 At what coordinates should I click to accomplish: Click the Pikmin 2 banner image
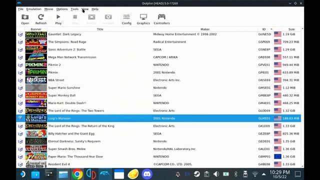coord(36,64)
